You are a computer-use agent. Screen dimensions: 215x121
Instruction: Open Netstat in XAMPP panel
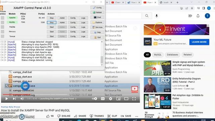pyautogui.click(x=97, y=12)
